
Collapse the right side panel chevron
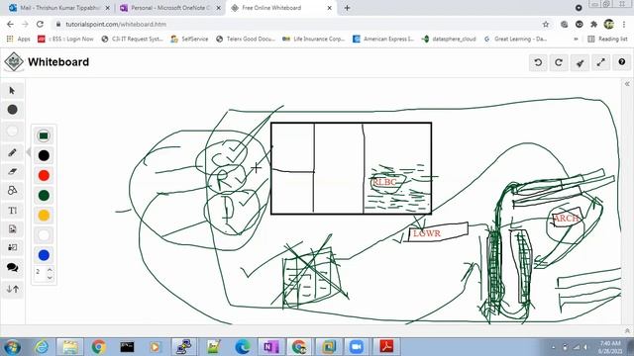627,84
